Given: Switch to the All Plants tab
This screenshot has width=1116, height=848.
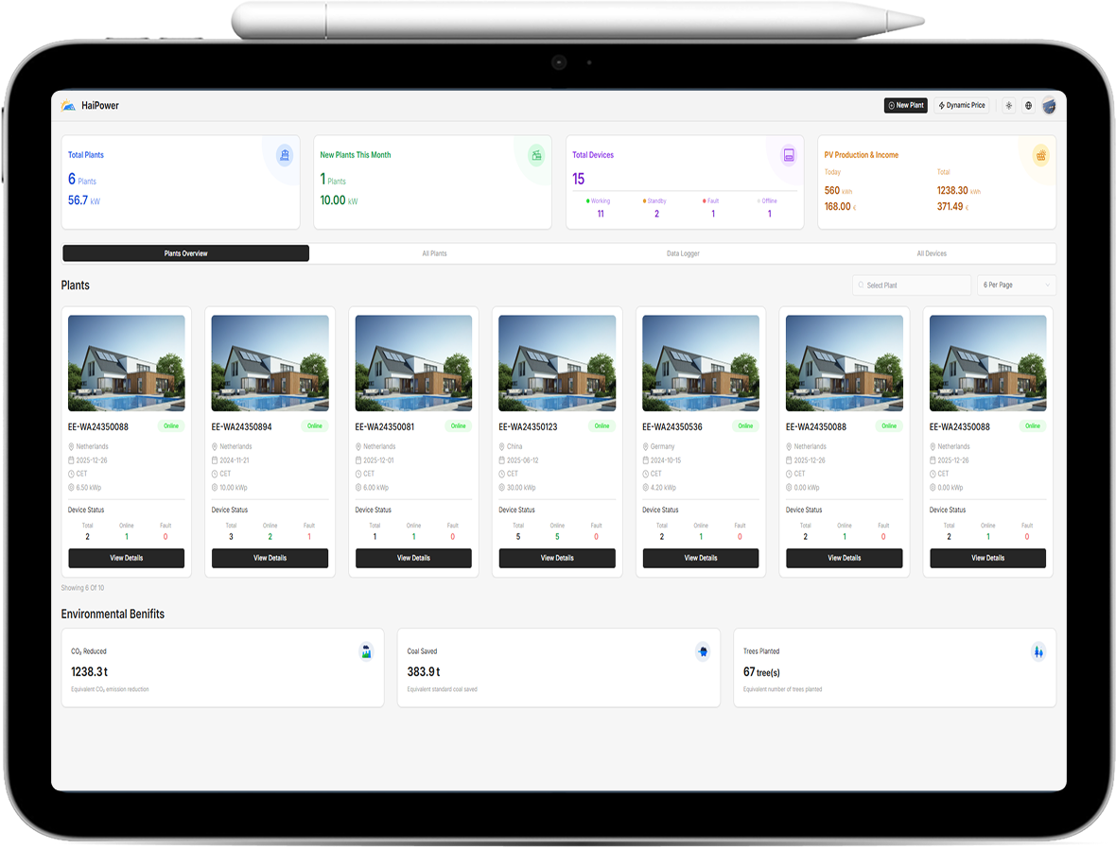Looking at the screenshot, I should (434, 253).
